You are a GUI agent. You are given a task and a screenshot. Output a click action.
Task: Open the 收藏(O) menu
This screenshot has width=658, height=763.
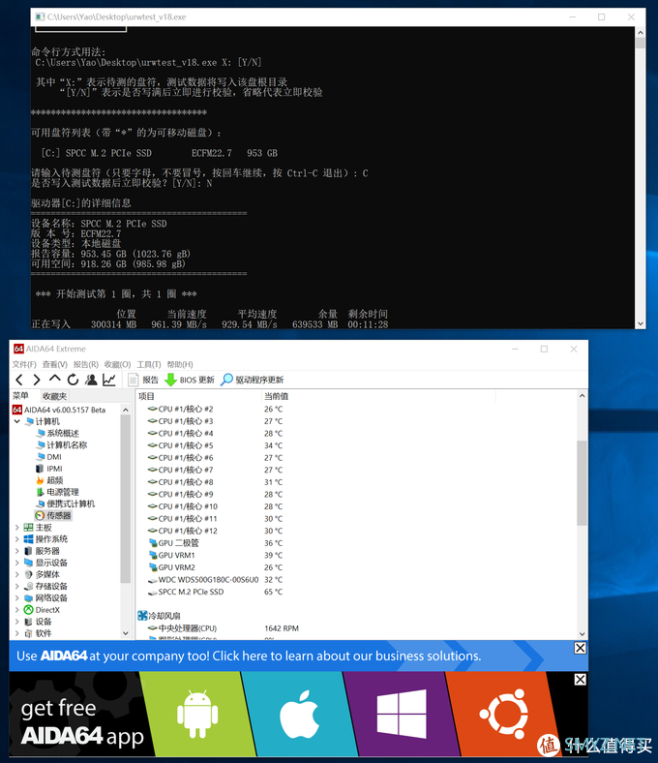pyautogui.click(x=117, y=364)
